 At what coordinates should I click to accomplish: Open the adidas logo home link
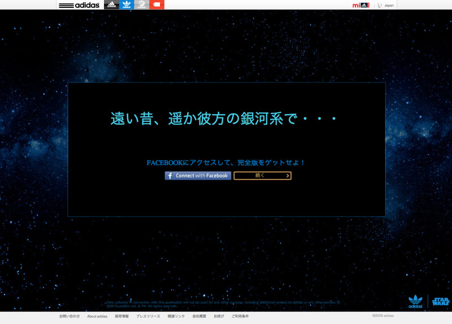coord(79,5)
